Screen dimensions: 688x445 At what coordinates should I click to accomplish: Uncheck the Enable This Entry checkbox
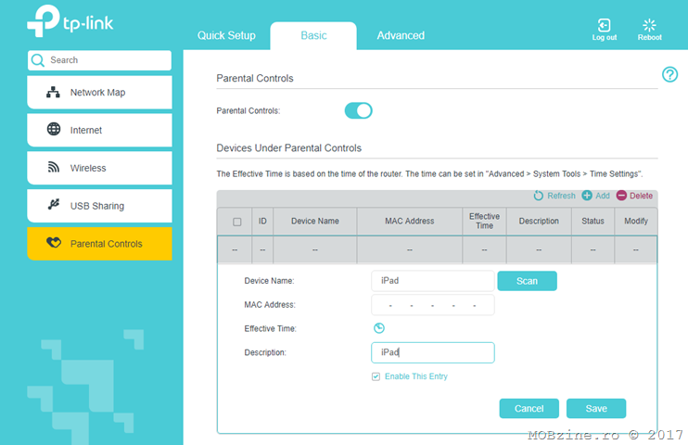coord(376,376)
